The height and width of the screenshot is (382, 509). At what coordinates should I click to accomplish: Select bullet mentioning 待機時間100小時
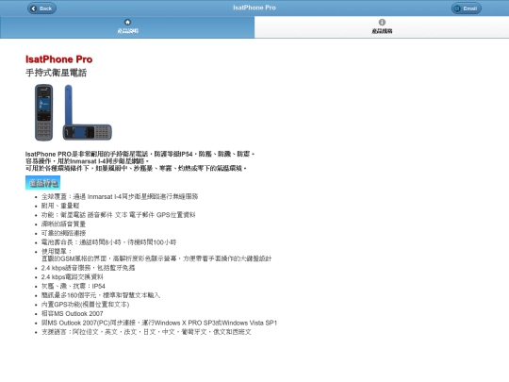tap(108, 242)
